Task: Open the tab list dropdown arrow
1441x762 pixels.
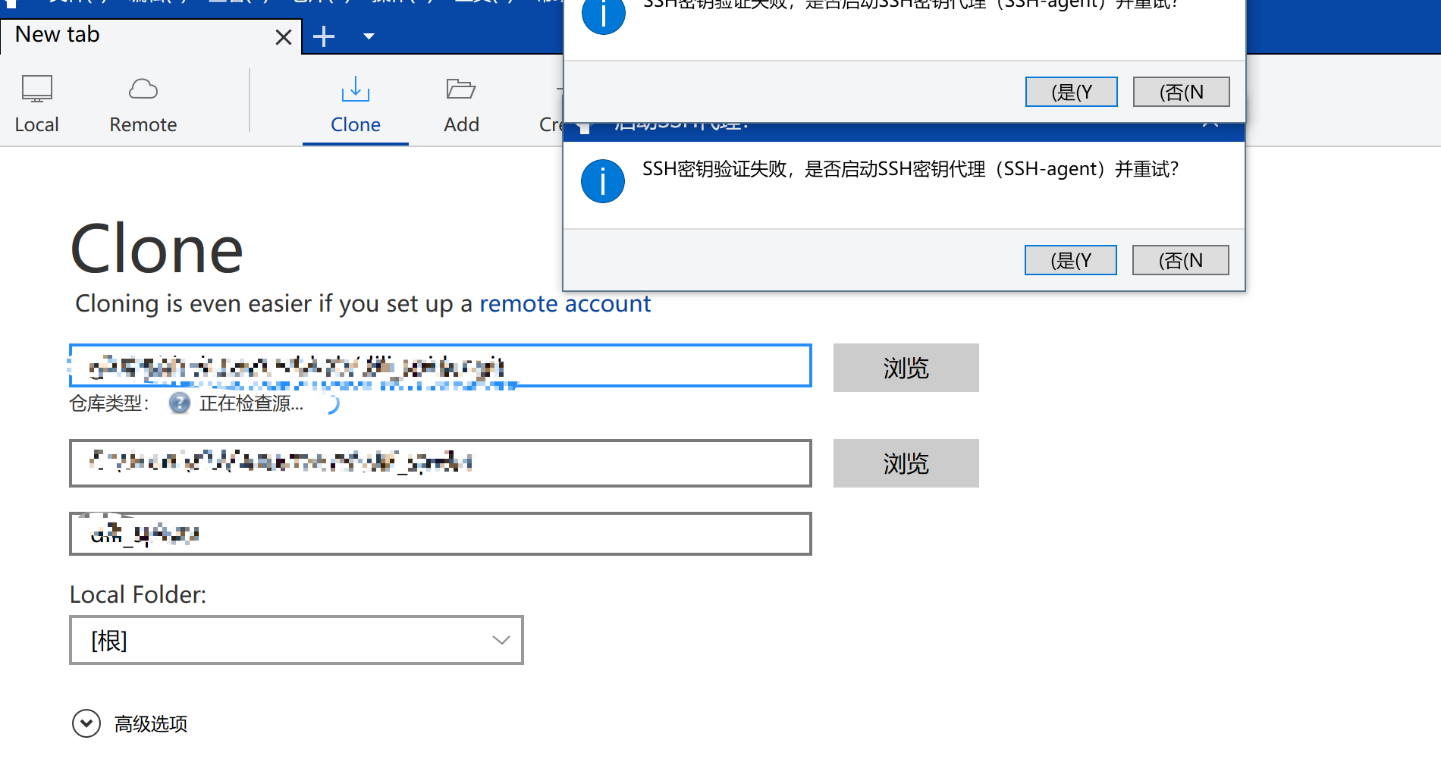Action: pos(369,36)
